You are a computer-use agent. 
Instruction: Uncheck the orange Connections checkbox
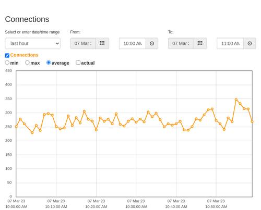point(7,55)
